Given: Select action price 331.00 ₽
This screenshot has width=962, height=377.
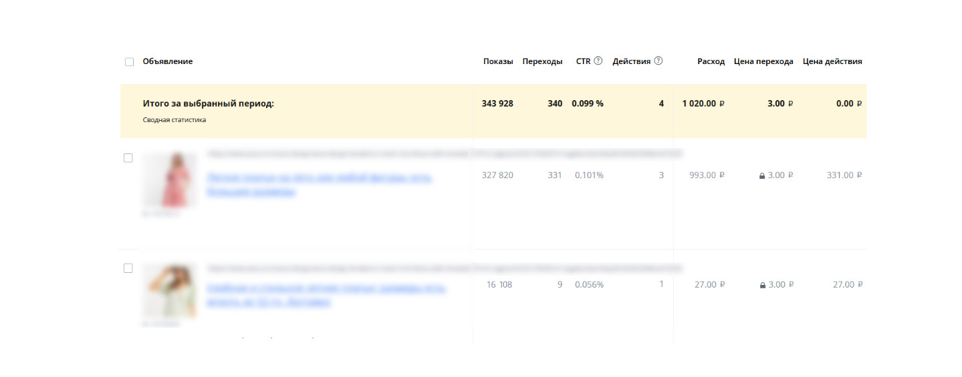Looking at the screenshot, I should point(844,175).
